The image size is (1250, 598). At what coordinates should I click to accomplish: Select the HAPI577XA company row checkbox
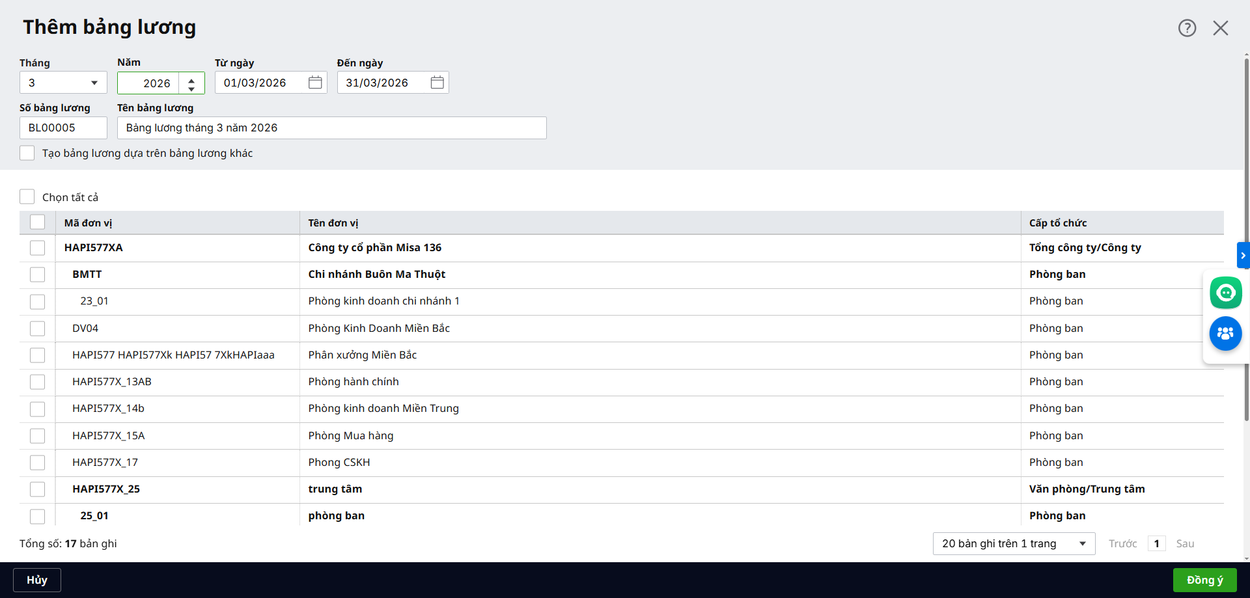(38, 248)
